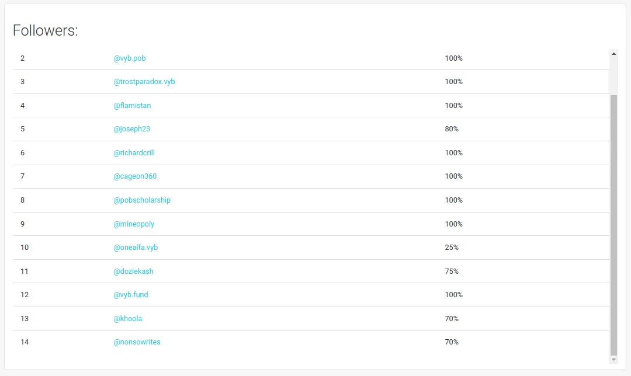The width and height of the screenshot is (631, 376).
Task: Select the @joseph23 follower link
Action: click(131, 129)
